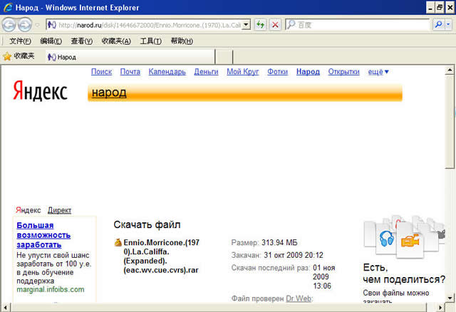Click the Stop loading red X icon
Image resolution: width=456 pixels, height=312 pixels.
point(275,25)
